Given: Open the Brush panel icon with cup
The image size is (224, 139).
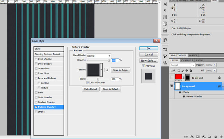Looking at the screenshot, I should click(165, 56).
